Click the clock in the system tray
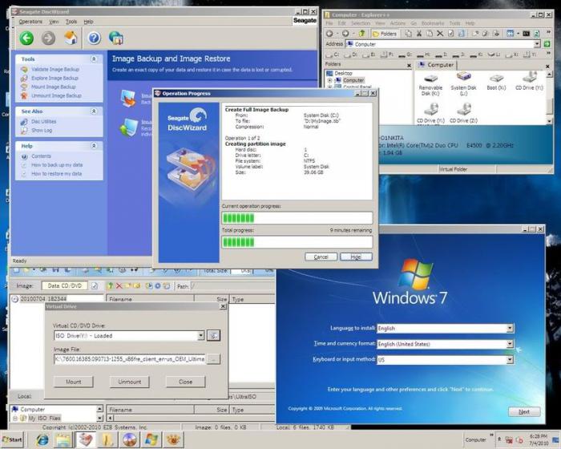Screen dimensions: 561x449 (x=539, y=439)
